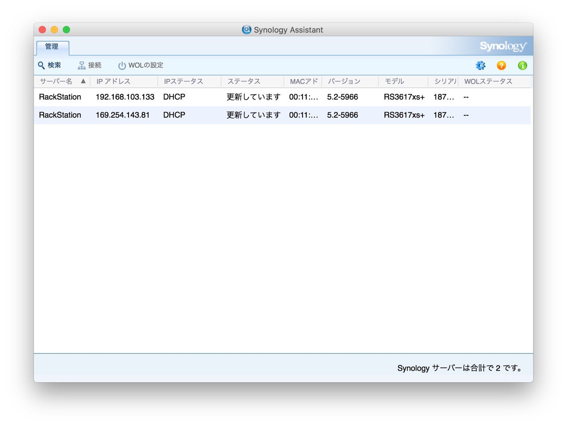This screenshot has height=427, width=567.
Task: Click RackStation name in the 169.254.143.81 row
Action: (x=60, y=115)
